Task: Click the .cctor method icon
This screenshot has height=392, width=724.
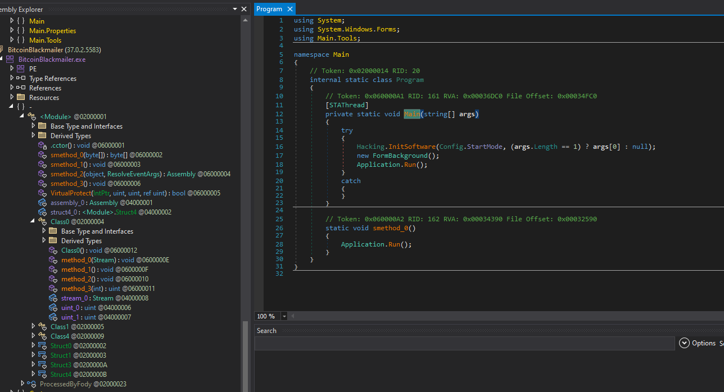Action: coord(42,145)
